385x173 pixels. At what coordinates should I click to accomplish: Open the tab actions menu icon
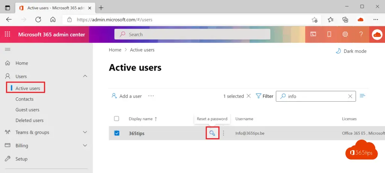point(8,8)
